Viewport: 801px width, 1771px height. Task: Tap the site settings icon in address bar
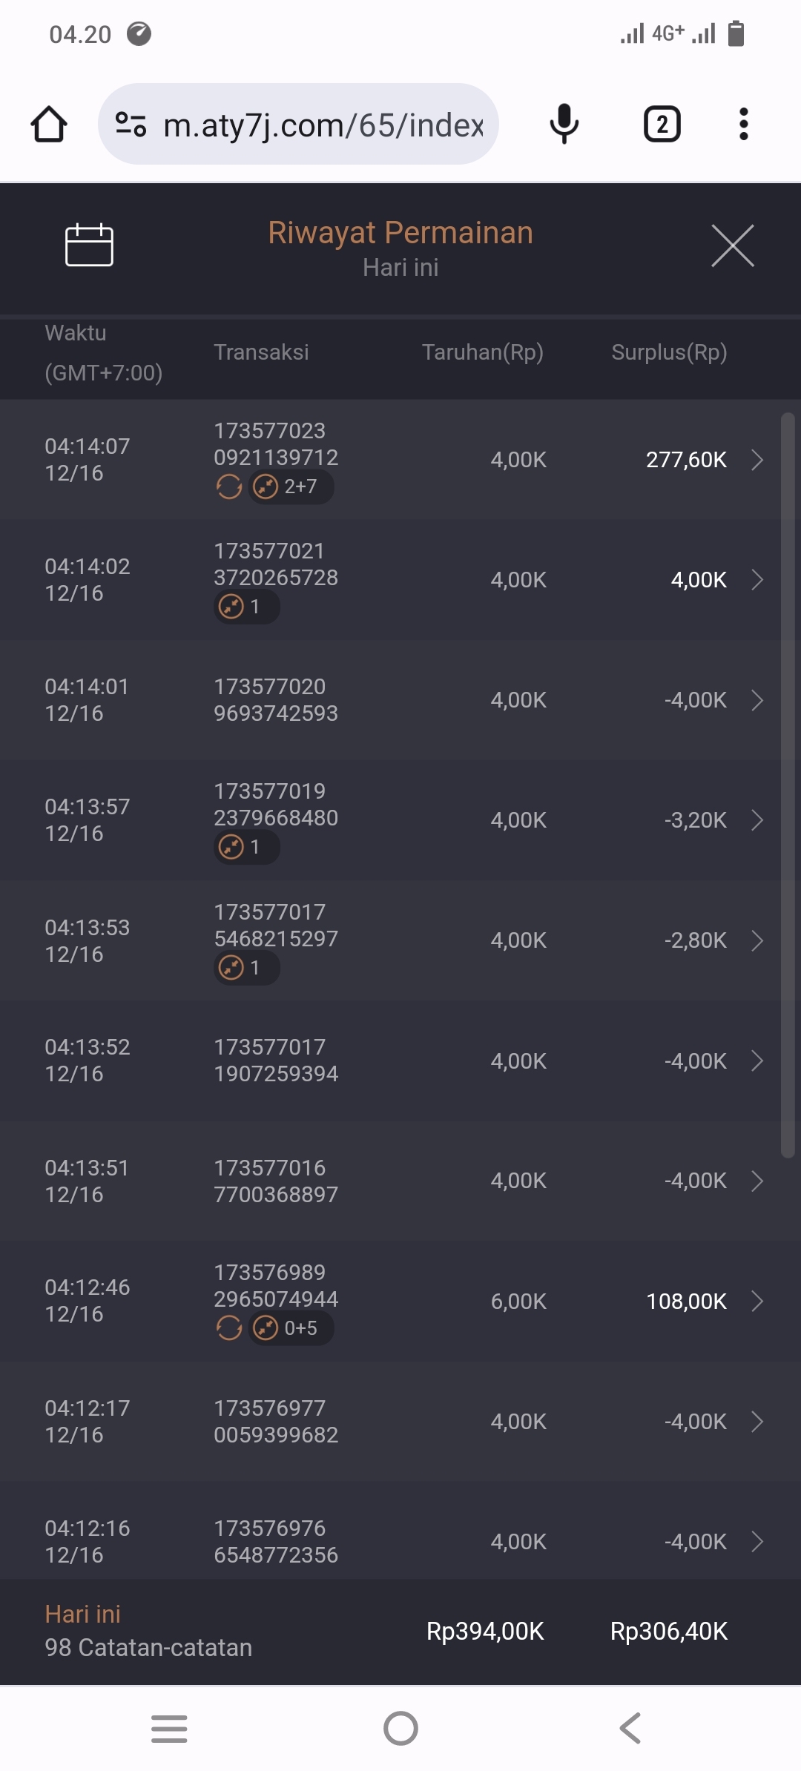(x=131, y=124)
